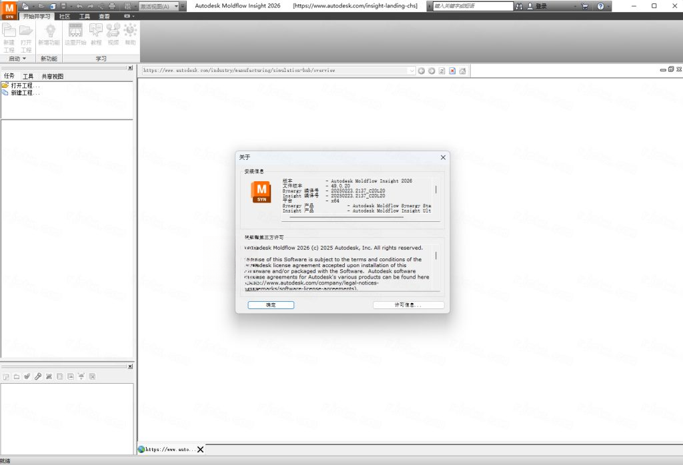Switch to the 开始并学习 ribbon tab
This screenshot has width=683, height=465.
coord(37,16)
